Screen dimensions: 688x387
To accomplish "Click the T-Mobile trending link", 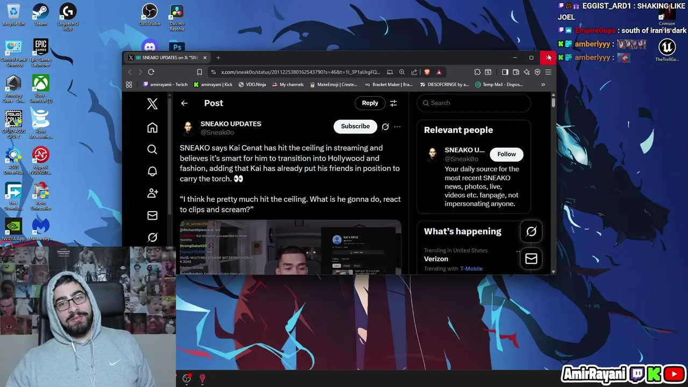I will (x=471, y=269).
